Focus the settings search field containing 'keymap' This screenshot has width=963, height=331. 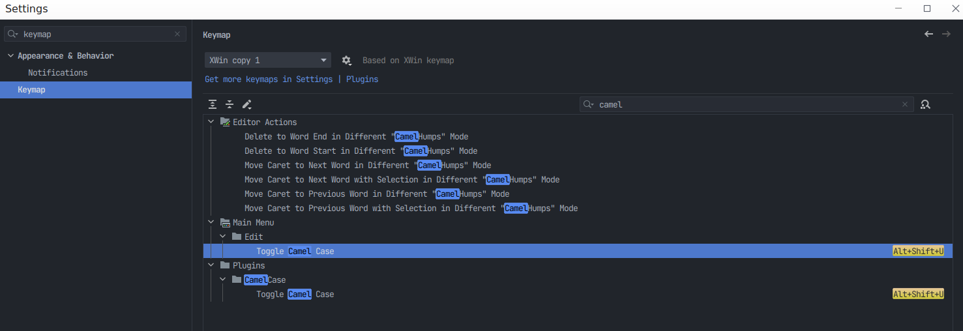tap(95, 34)
